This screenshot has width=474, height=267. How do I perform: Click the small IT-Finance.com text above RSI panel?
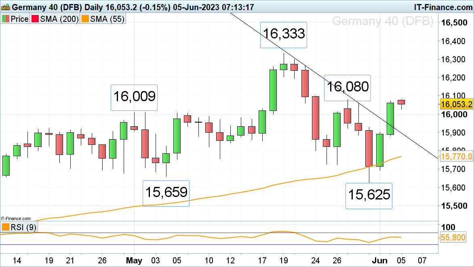[16, 218]
